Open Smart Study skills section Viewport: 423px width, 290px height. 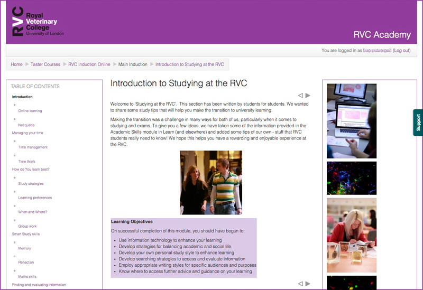25,234
